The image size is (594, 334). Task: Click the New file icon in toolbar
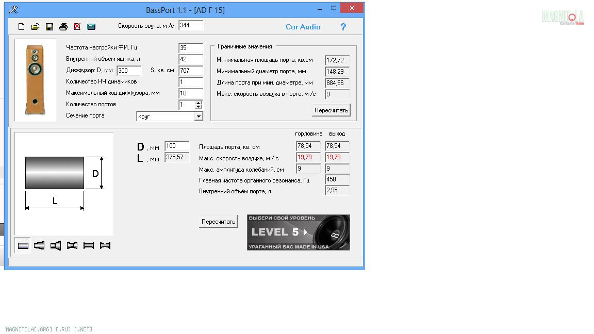(x=21, y=27)
